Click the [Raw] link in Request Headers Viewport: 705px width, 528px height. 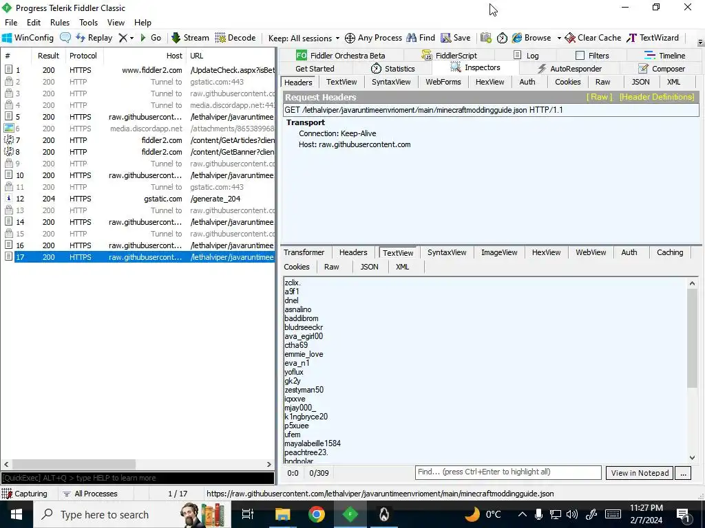(x=599, y=97)
